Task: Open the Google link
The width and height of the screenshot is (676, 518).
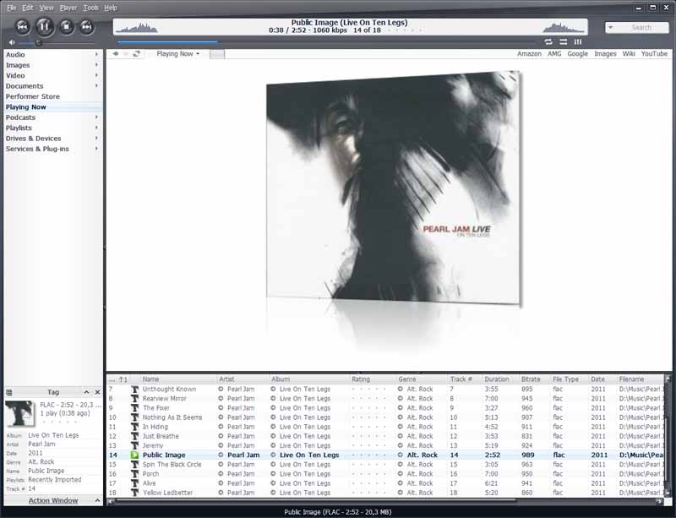Action: tap(578, 54)
